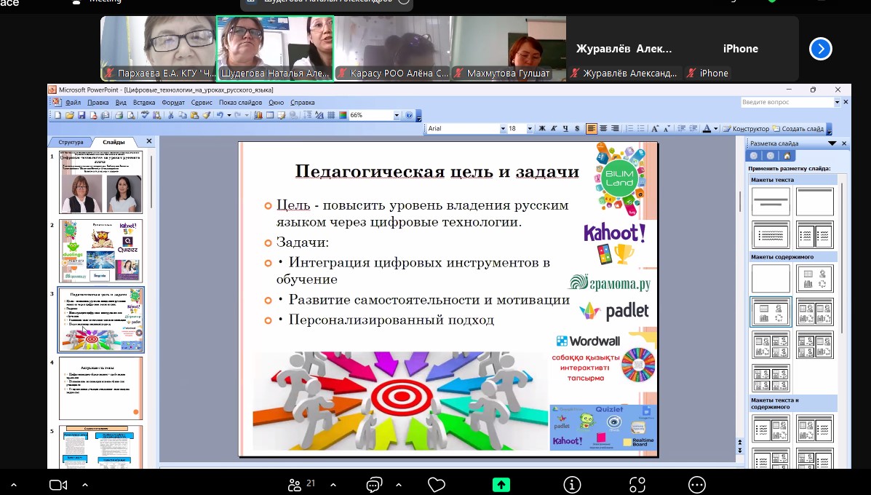Click the Создать слайд button
Image resolution: width=871 pixels, height=495 pixels.
click(798, 129)
